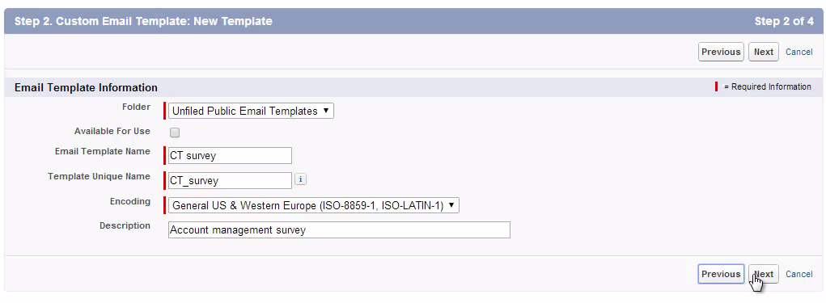Image resolution: width=826 pixels, height=303 pixels.
Task: Click the top Cancel link
Action: click(799, 52)
